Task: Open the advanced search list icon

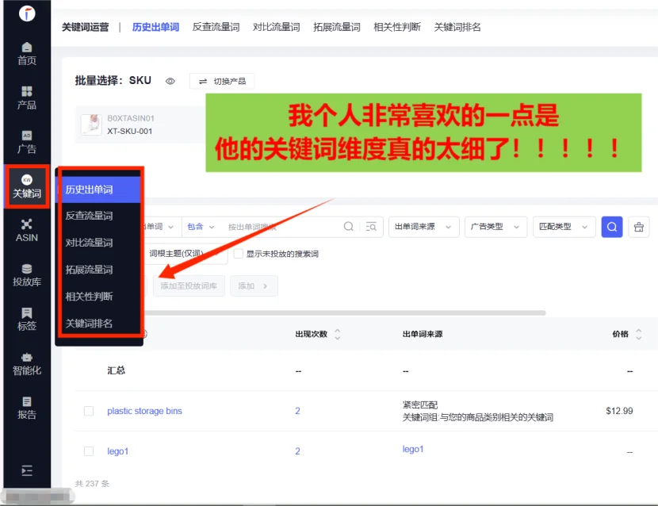Action: coord(371,227)
